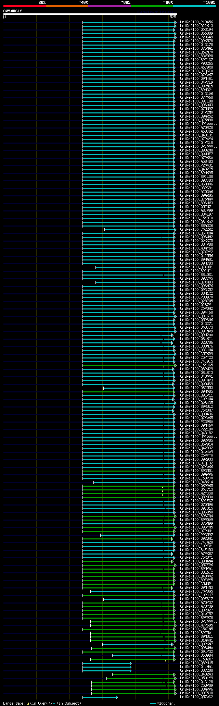The width and height of the screenshot is (219, 706).
Task: Select label UniRef100_Q9FSI7
Action: click(x=196, y=599)
